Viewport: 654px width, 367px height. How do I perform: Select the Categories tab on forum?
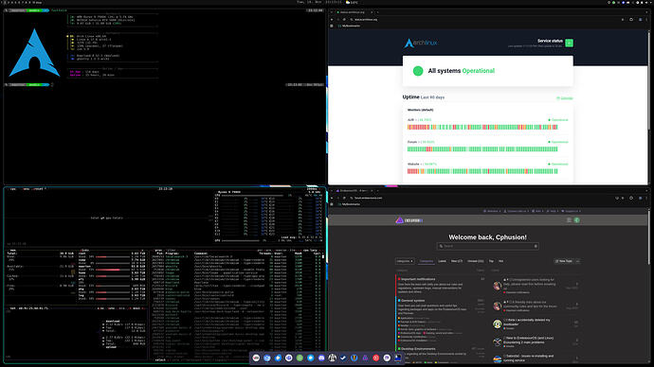point(427,261)
